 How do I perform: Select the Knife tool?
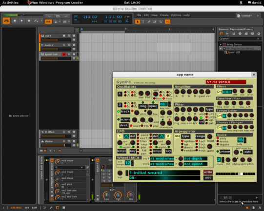click(161, 22)
